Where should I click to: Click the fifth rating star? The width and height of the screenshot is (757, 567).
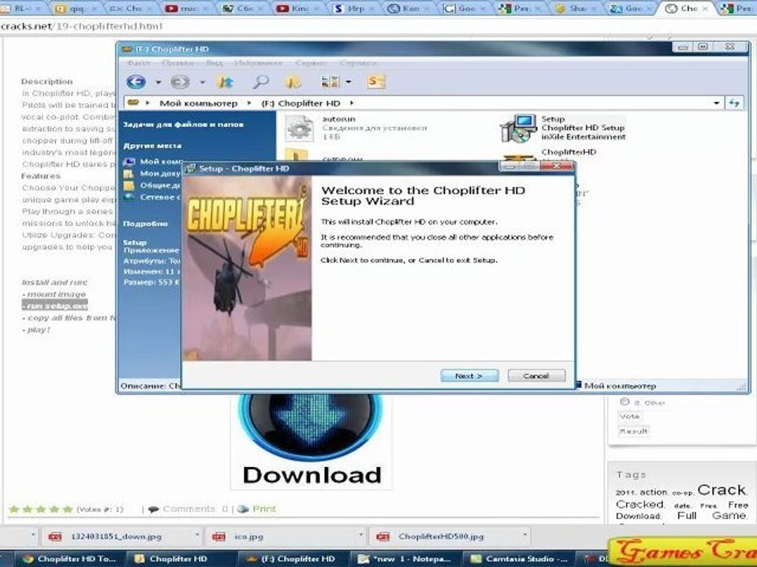click(x=68, y=510)
